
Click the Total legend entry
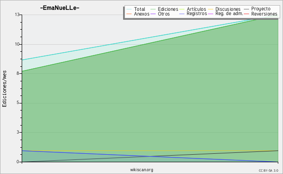(x=136, y=9)
